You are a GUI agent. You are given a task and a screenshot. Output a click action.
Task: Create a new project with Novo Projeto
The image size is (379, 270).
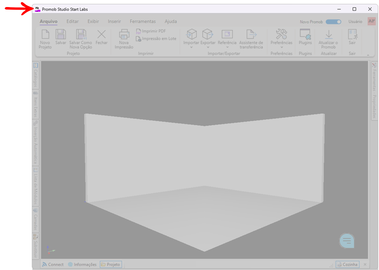[x=45, y=39]
